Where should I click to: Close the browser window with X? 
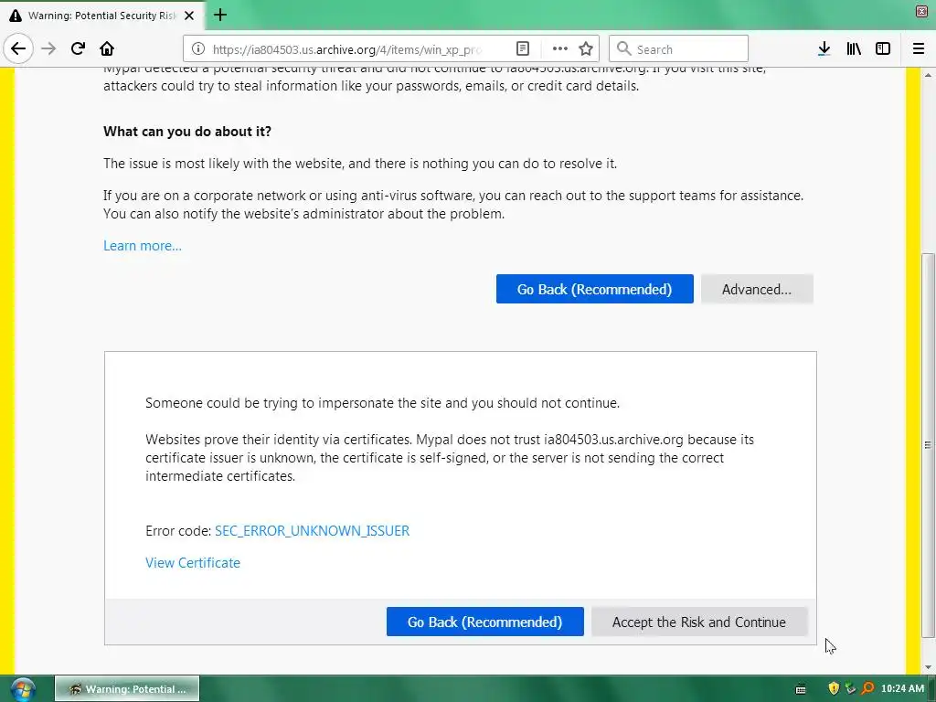pos(921,11)
